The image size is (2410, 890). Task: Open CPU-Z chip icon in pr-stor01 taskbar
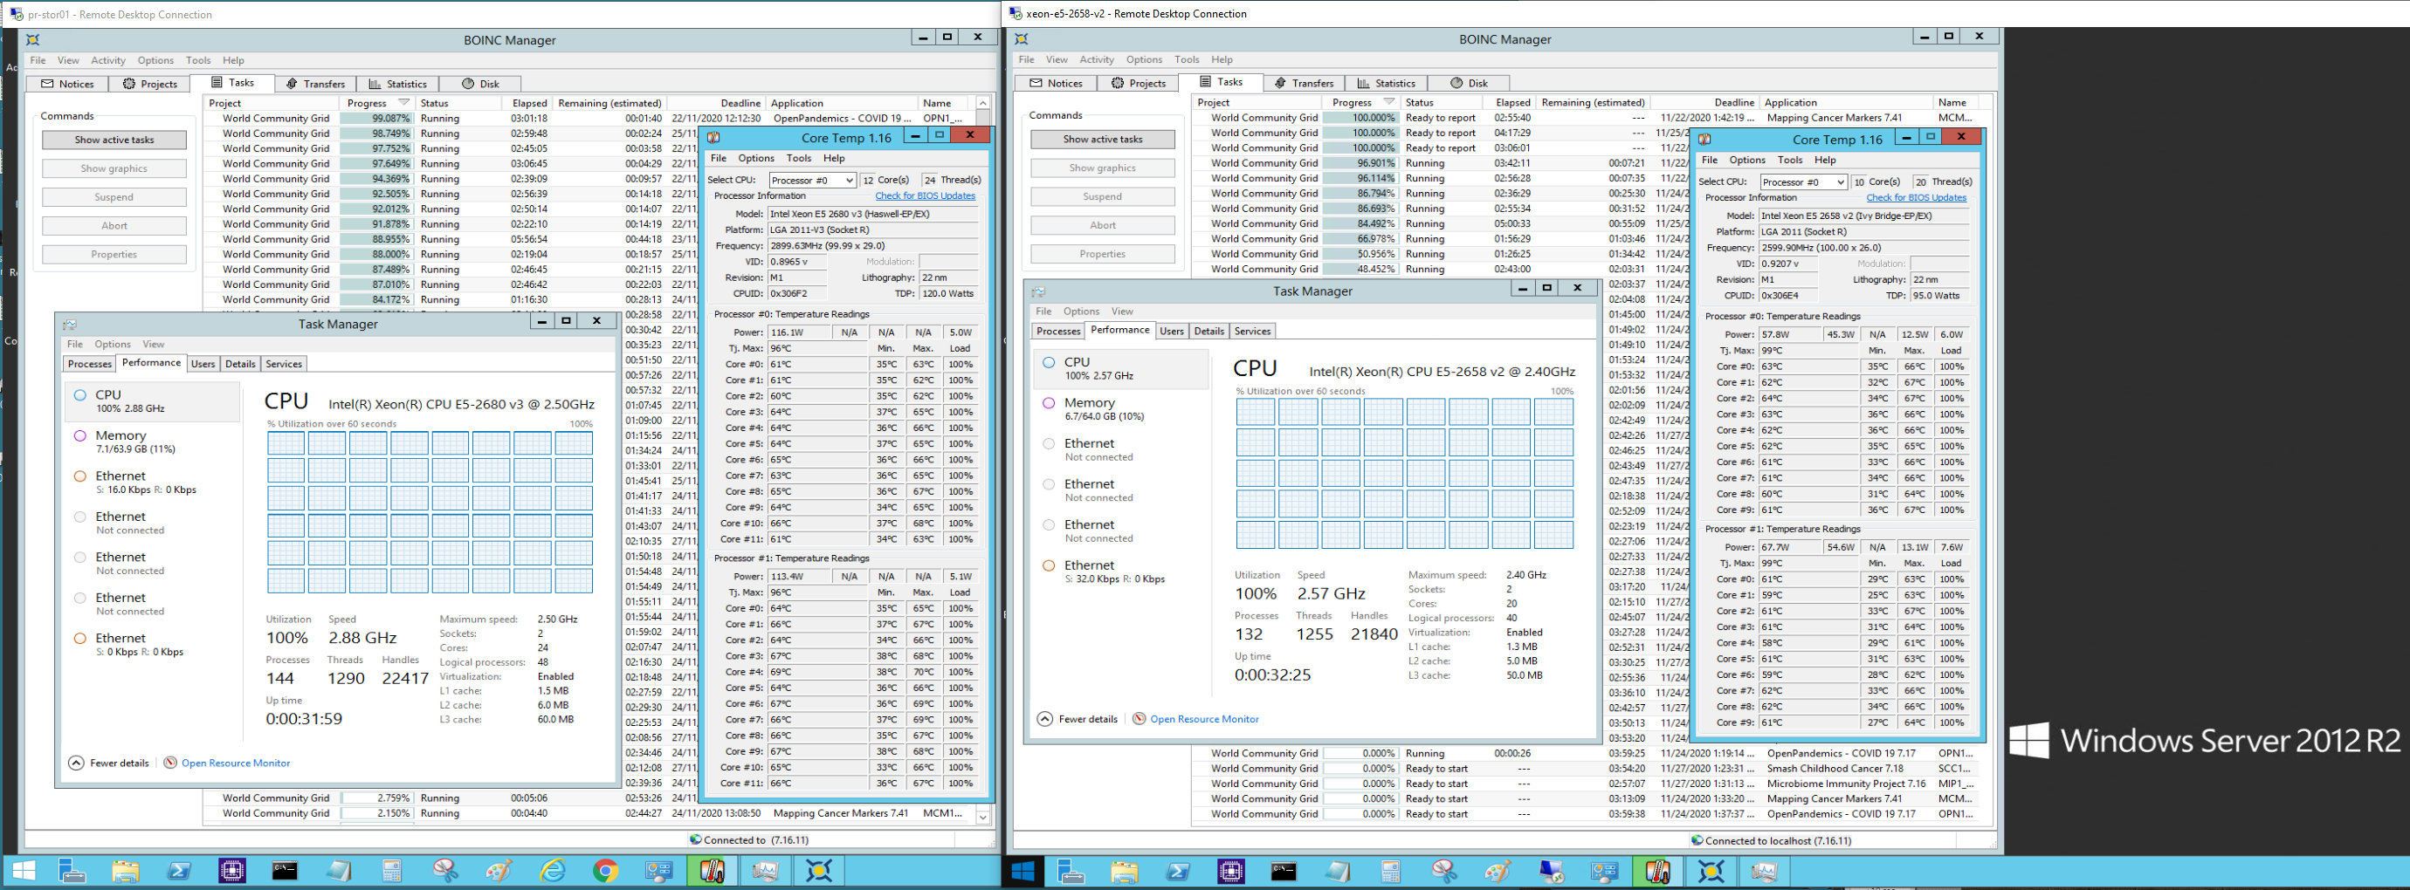pyautogui.click(x=232, y=872)
